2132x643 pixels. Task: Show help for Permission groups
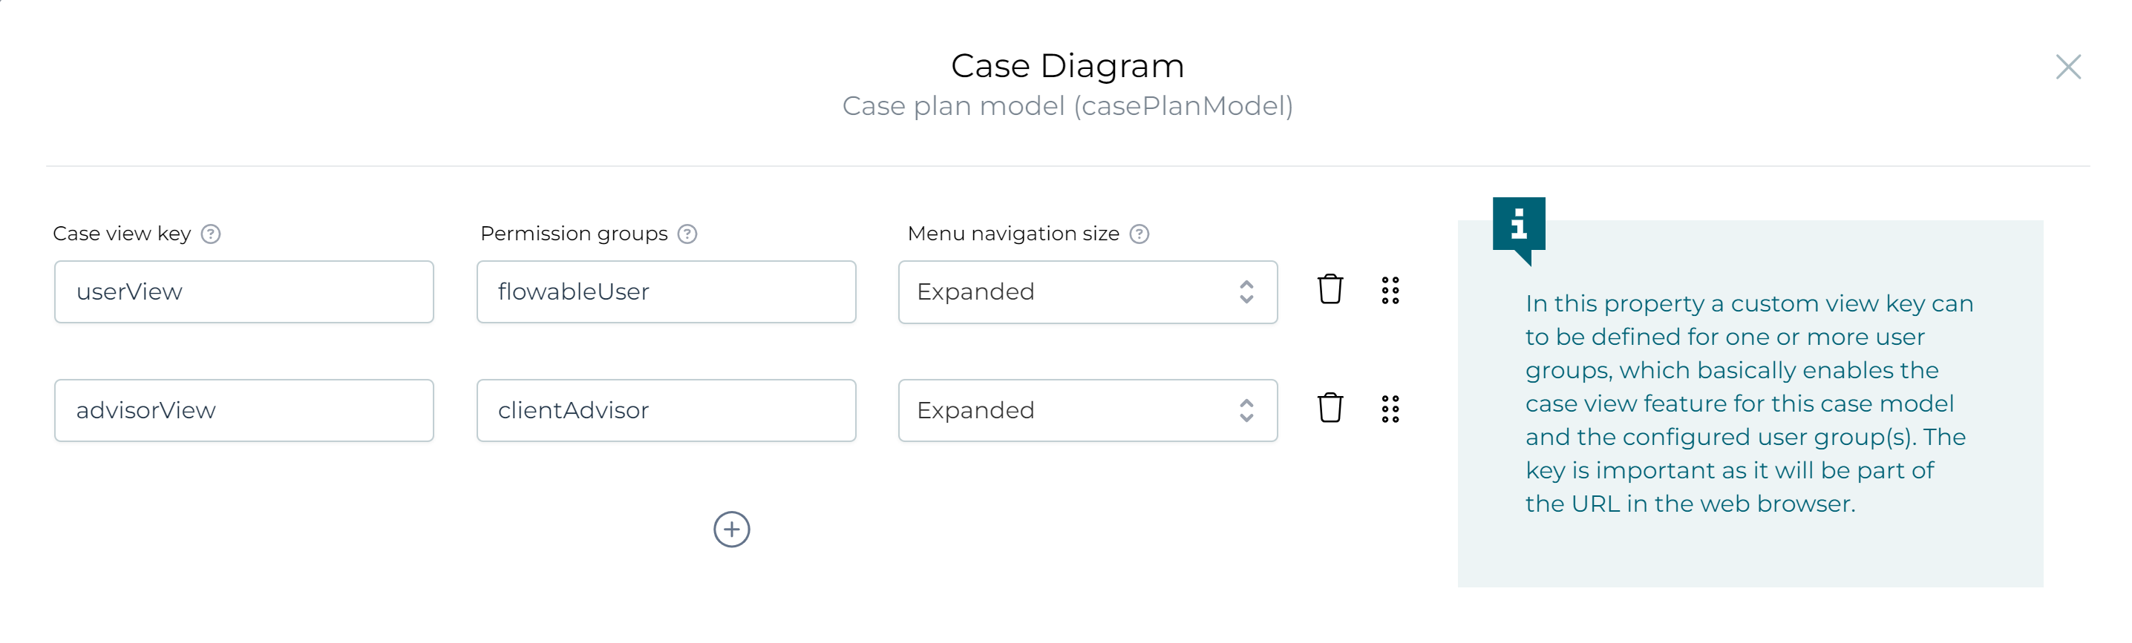pos(687,234)
